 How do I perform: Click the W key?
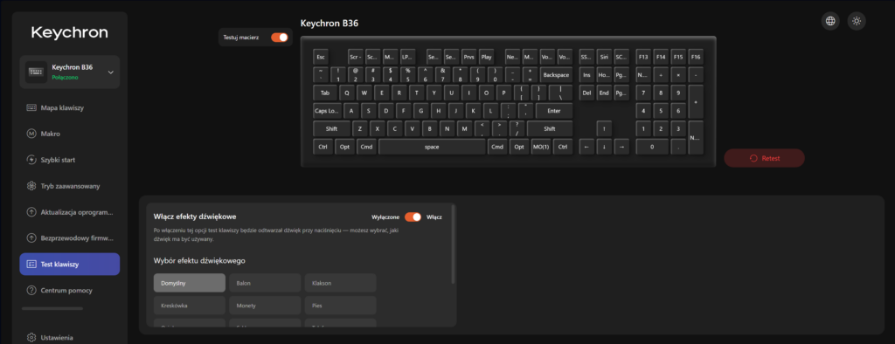click(364, 93)
